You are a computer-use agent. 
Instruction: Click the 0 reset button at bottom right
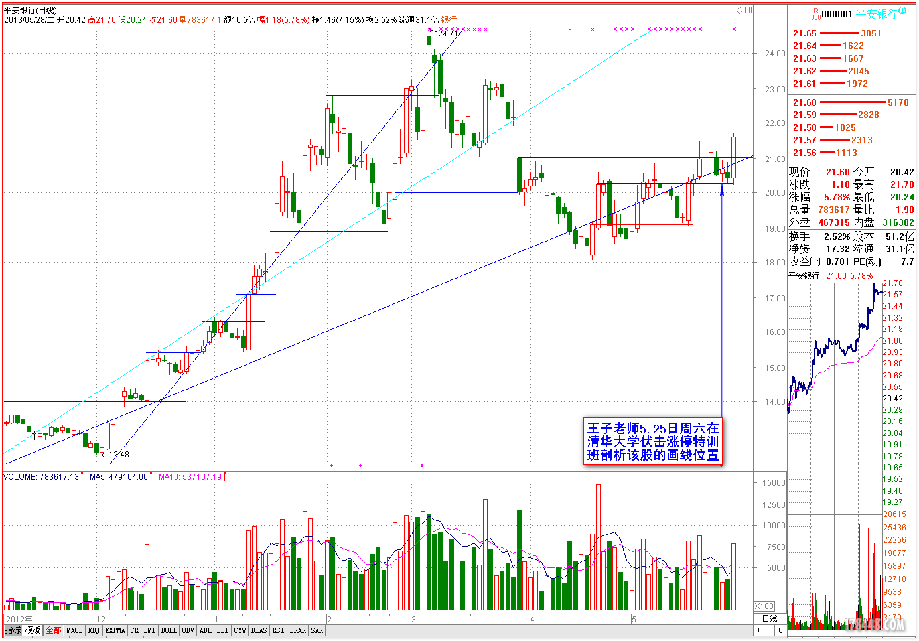point(780,630)
